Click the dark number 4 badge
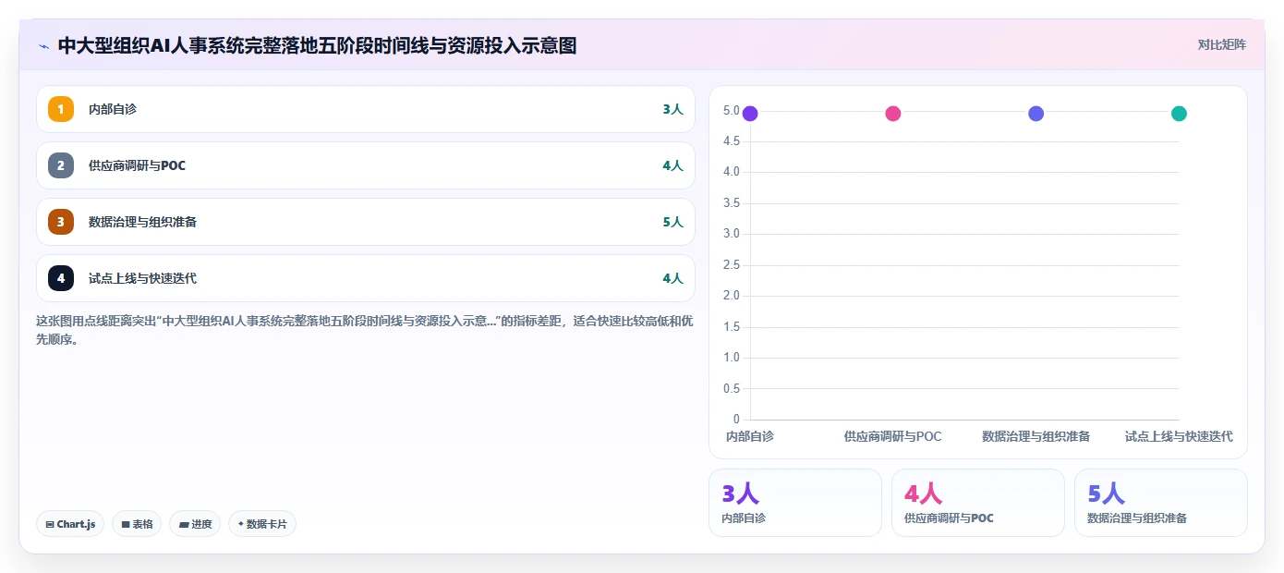The height and width of the screenshot is (573, 1284). coord(61,278)
